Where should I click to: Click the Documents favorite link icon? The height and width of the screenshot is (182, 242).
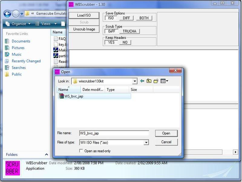[x=7, y=41]
